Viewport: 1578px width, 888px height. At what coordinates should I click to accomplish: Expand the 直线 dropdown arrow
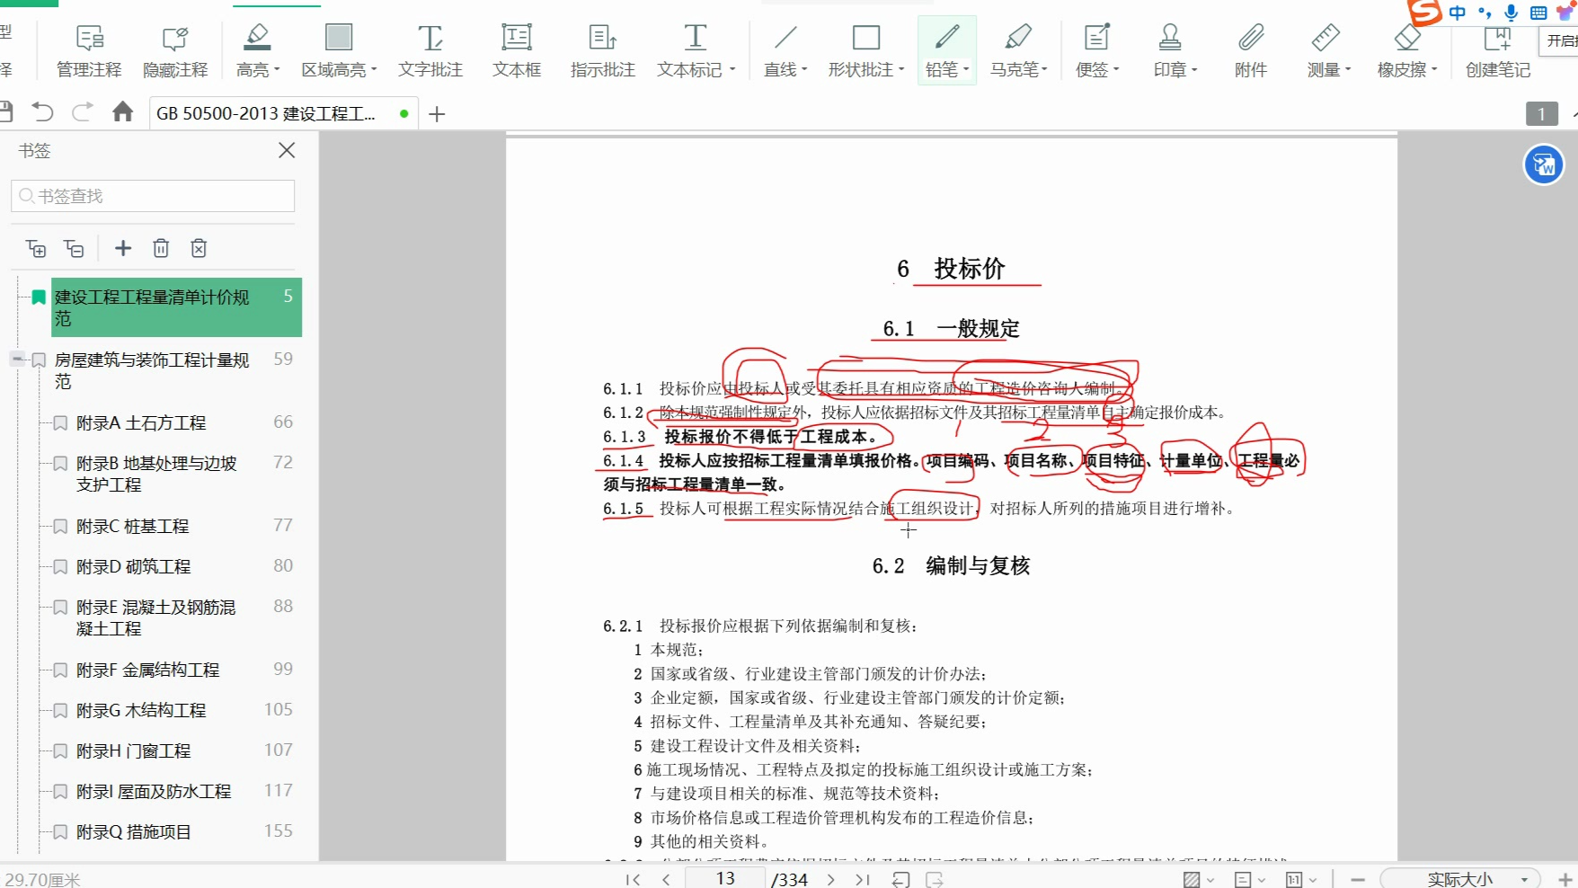pyautogui.click(x=804, y=69)
